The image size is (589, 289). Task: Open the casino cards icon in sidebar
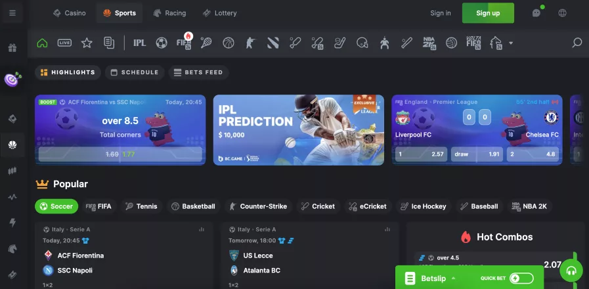(x=12, y=119)
